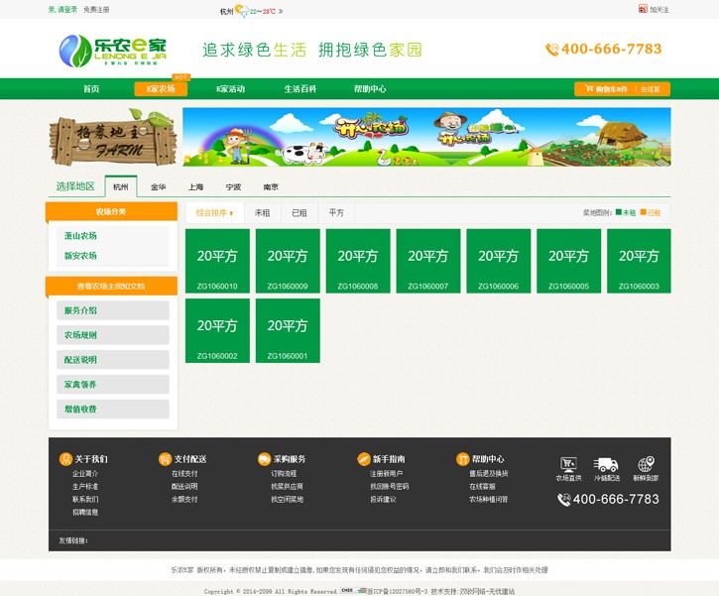Viewport: 719px width, 596px height.
Task: Filter plots by 未租 status
Action: [262, 212]
